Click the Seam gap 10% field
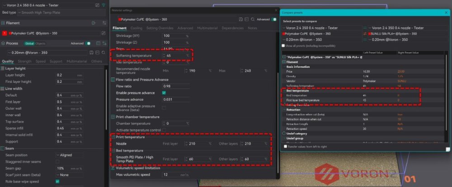 69,169
